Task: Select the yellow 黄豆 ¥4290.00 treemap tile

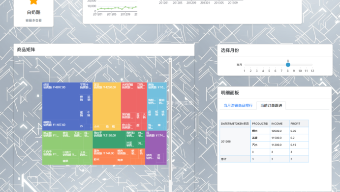Action: tap(107, 103)
